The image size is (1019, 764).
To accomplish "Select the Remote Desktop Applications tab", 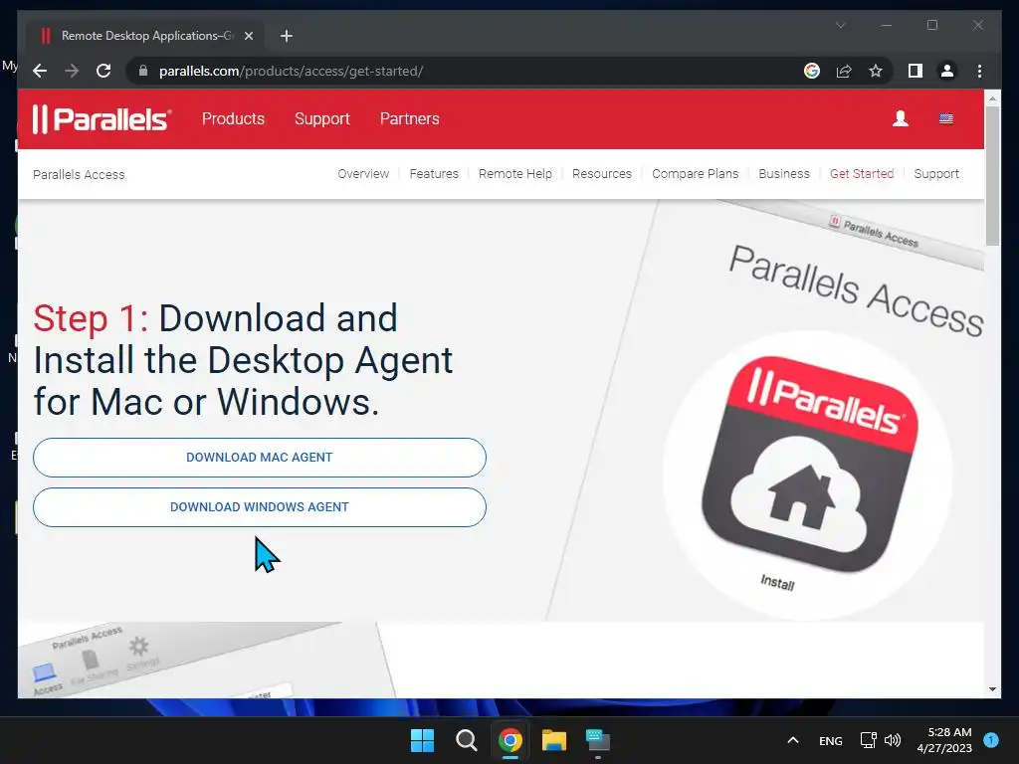I will 145,36.
